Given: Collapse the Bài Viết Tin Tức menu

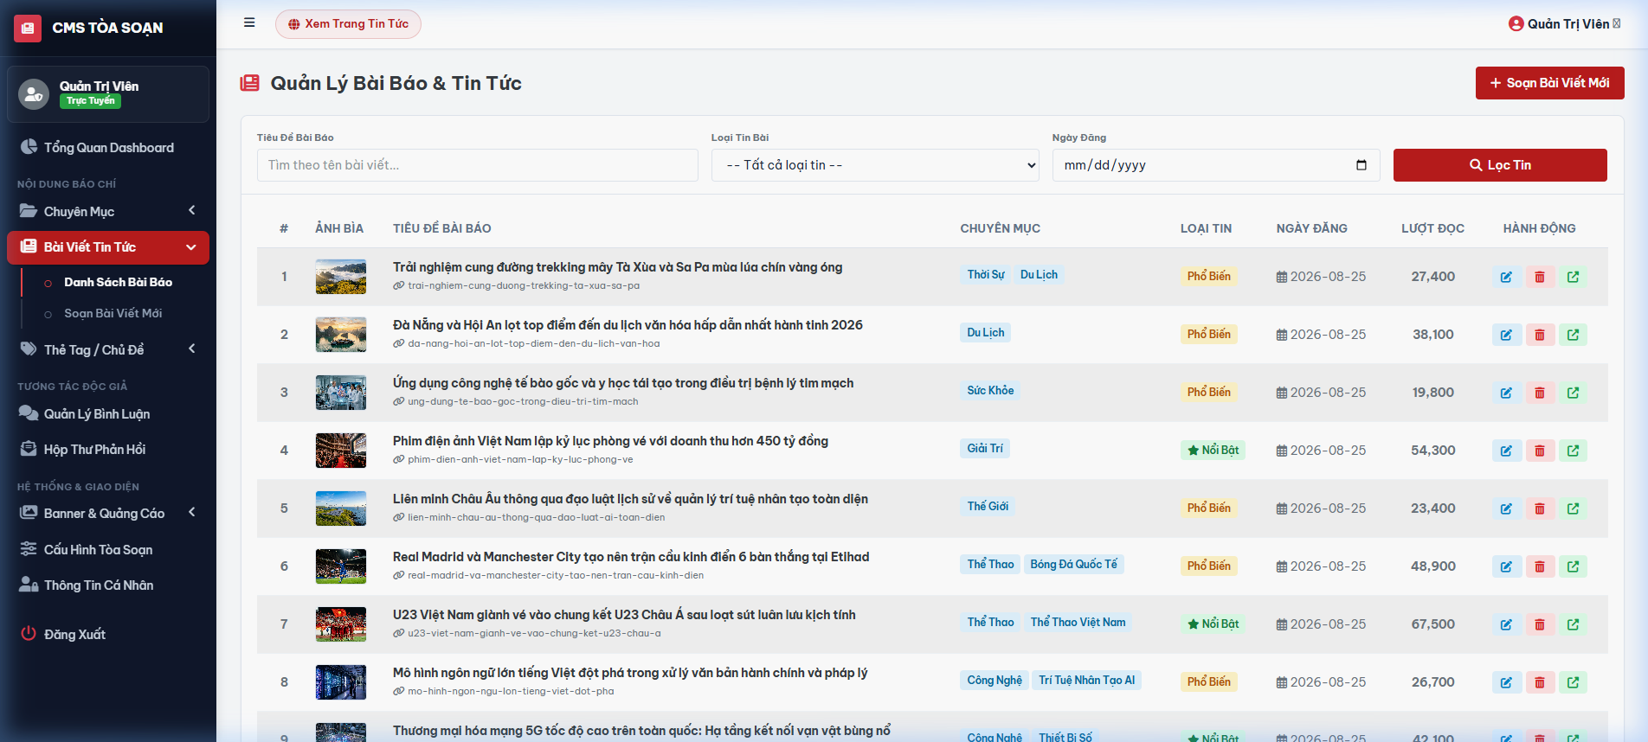Looking at the screenshot, I should tap(108, 247).
